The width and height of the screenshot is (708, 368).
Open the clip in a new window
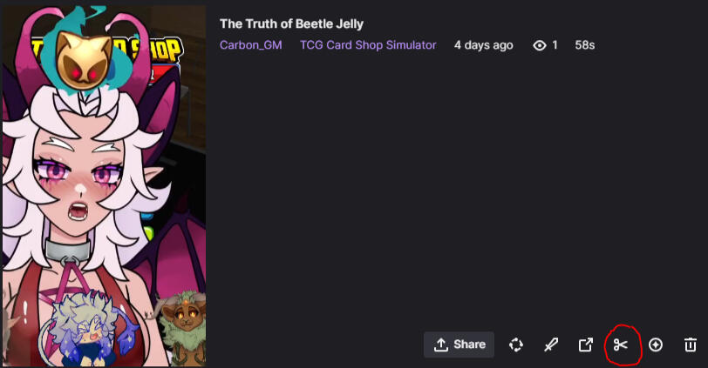coord(586,345)
